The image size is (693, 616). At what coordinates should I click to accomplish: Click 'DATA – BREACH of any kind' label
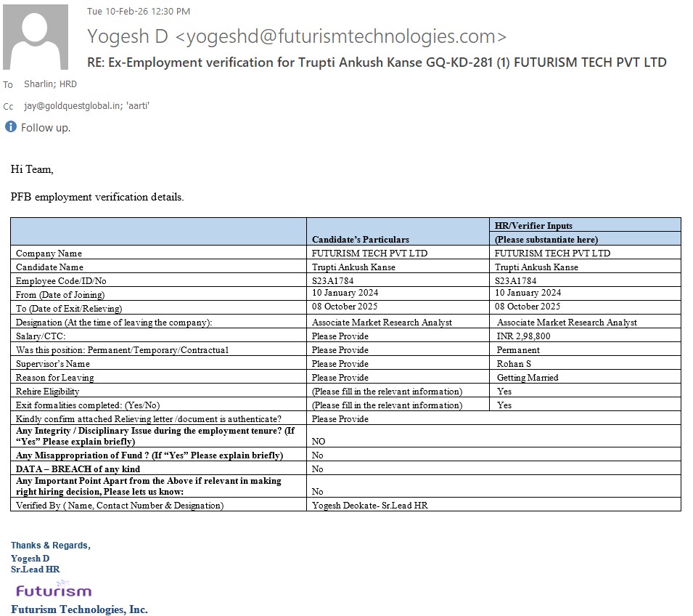click(x=78, y=469)
